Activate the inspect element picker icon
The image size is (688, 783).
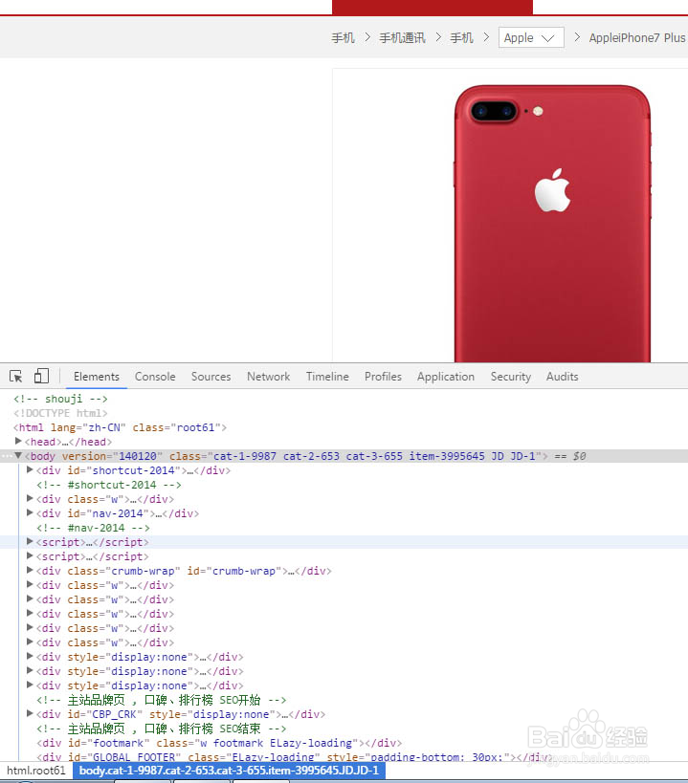pos(15,376)
